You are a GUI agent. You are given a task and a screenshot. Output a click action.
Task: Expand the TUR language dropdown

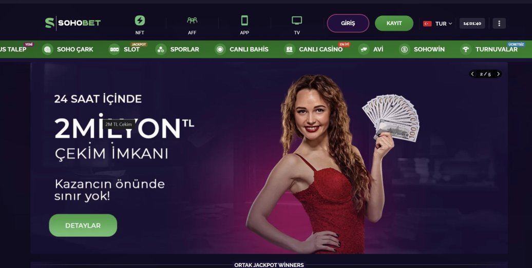coord(444,24)
